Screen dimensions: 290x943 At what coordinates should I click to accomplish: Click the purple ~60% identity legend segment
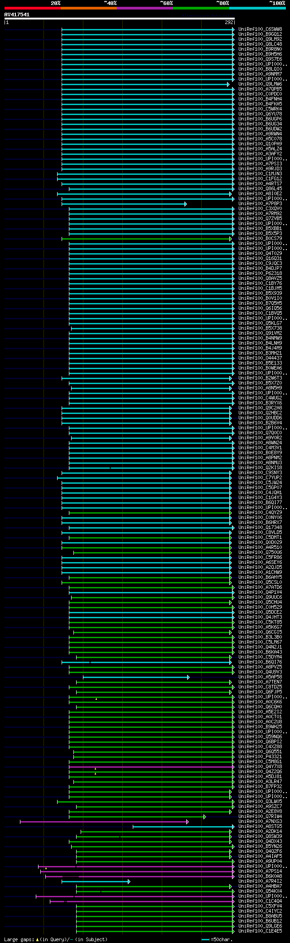(x=145, y=8)
